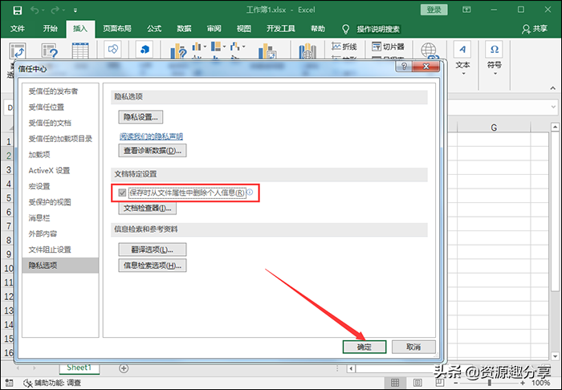The image size is (562, 390).
Task: Expand the hierarchy chart dropdown arrow
Action: [x=224, y=47]
